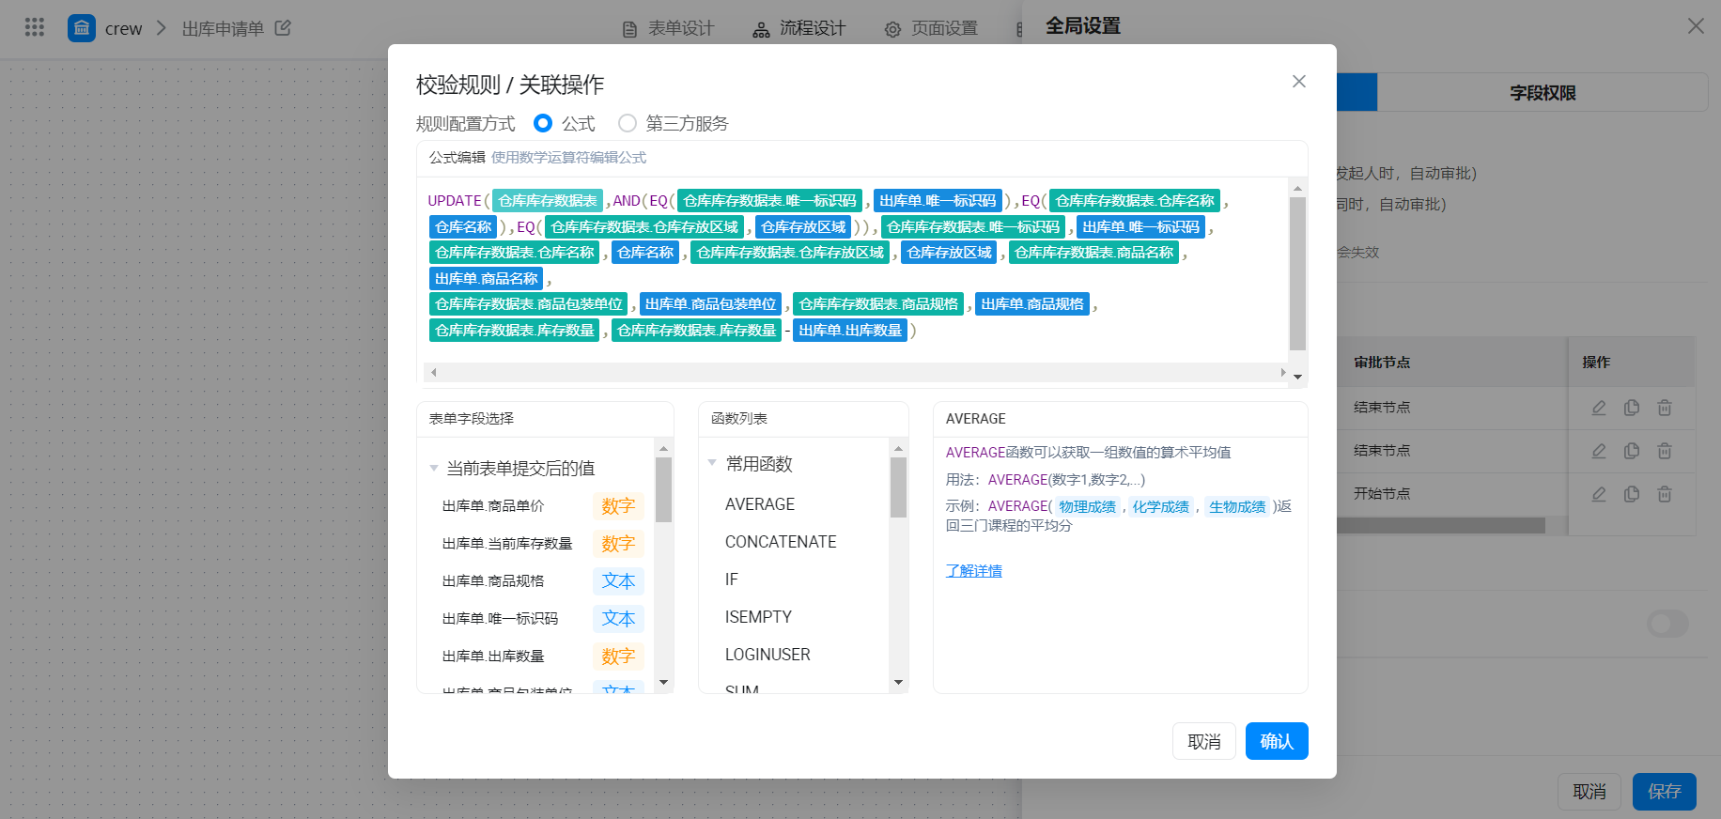Select the ISEMPTY function
The width and height of the screenshot is (1721, 819).
[758, 617]
